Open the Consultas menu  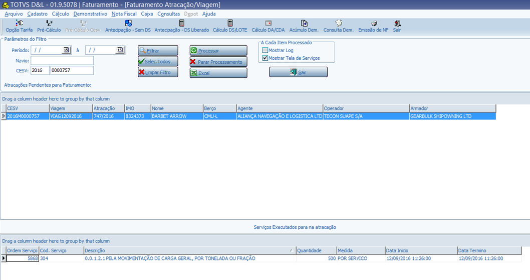pyautogui.click(x=169, y=14)
